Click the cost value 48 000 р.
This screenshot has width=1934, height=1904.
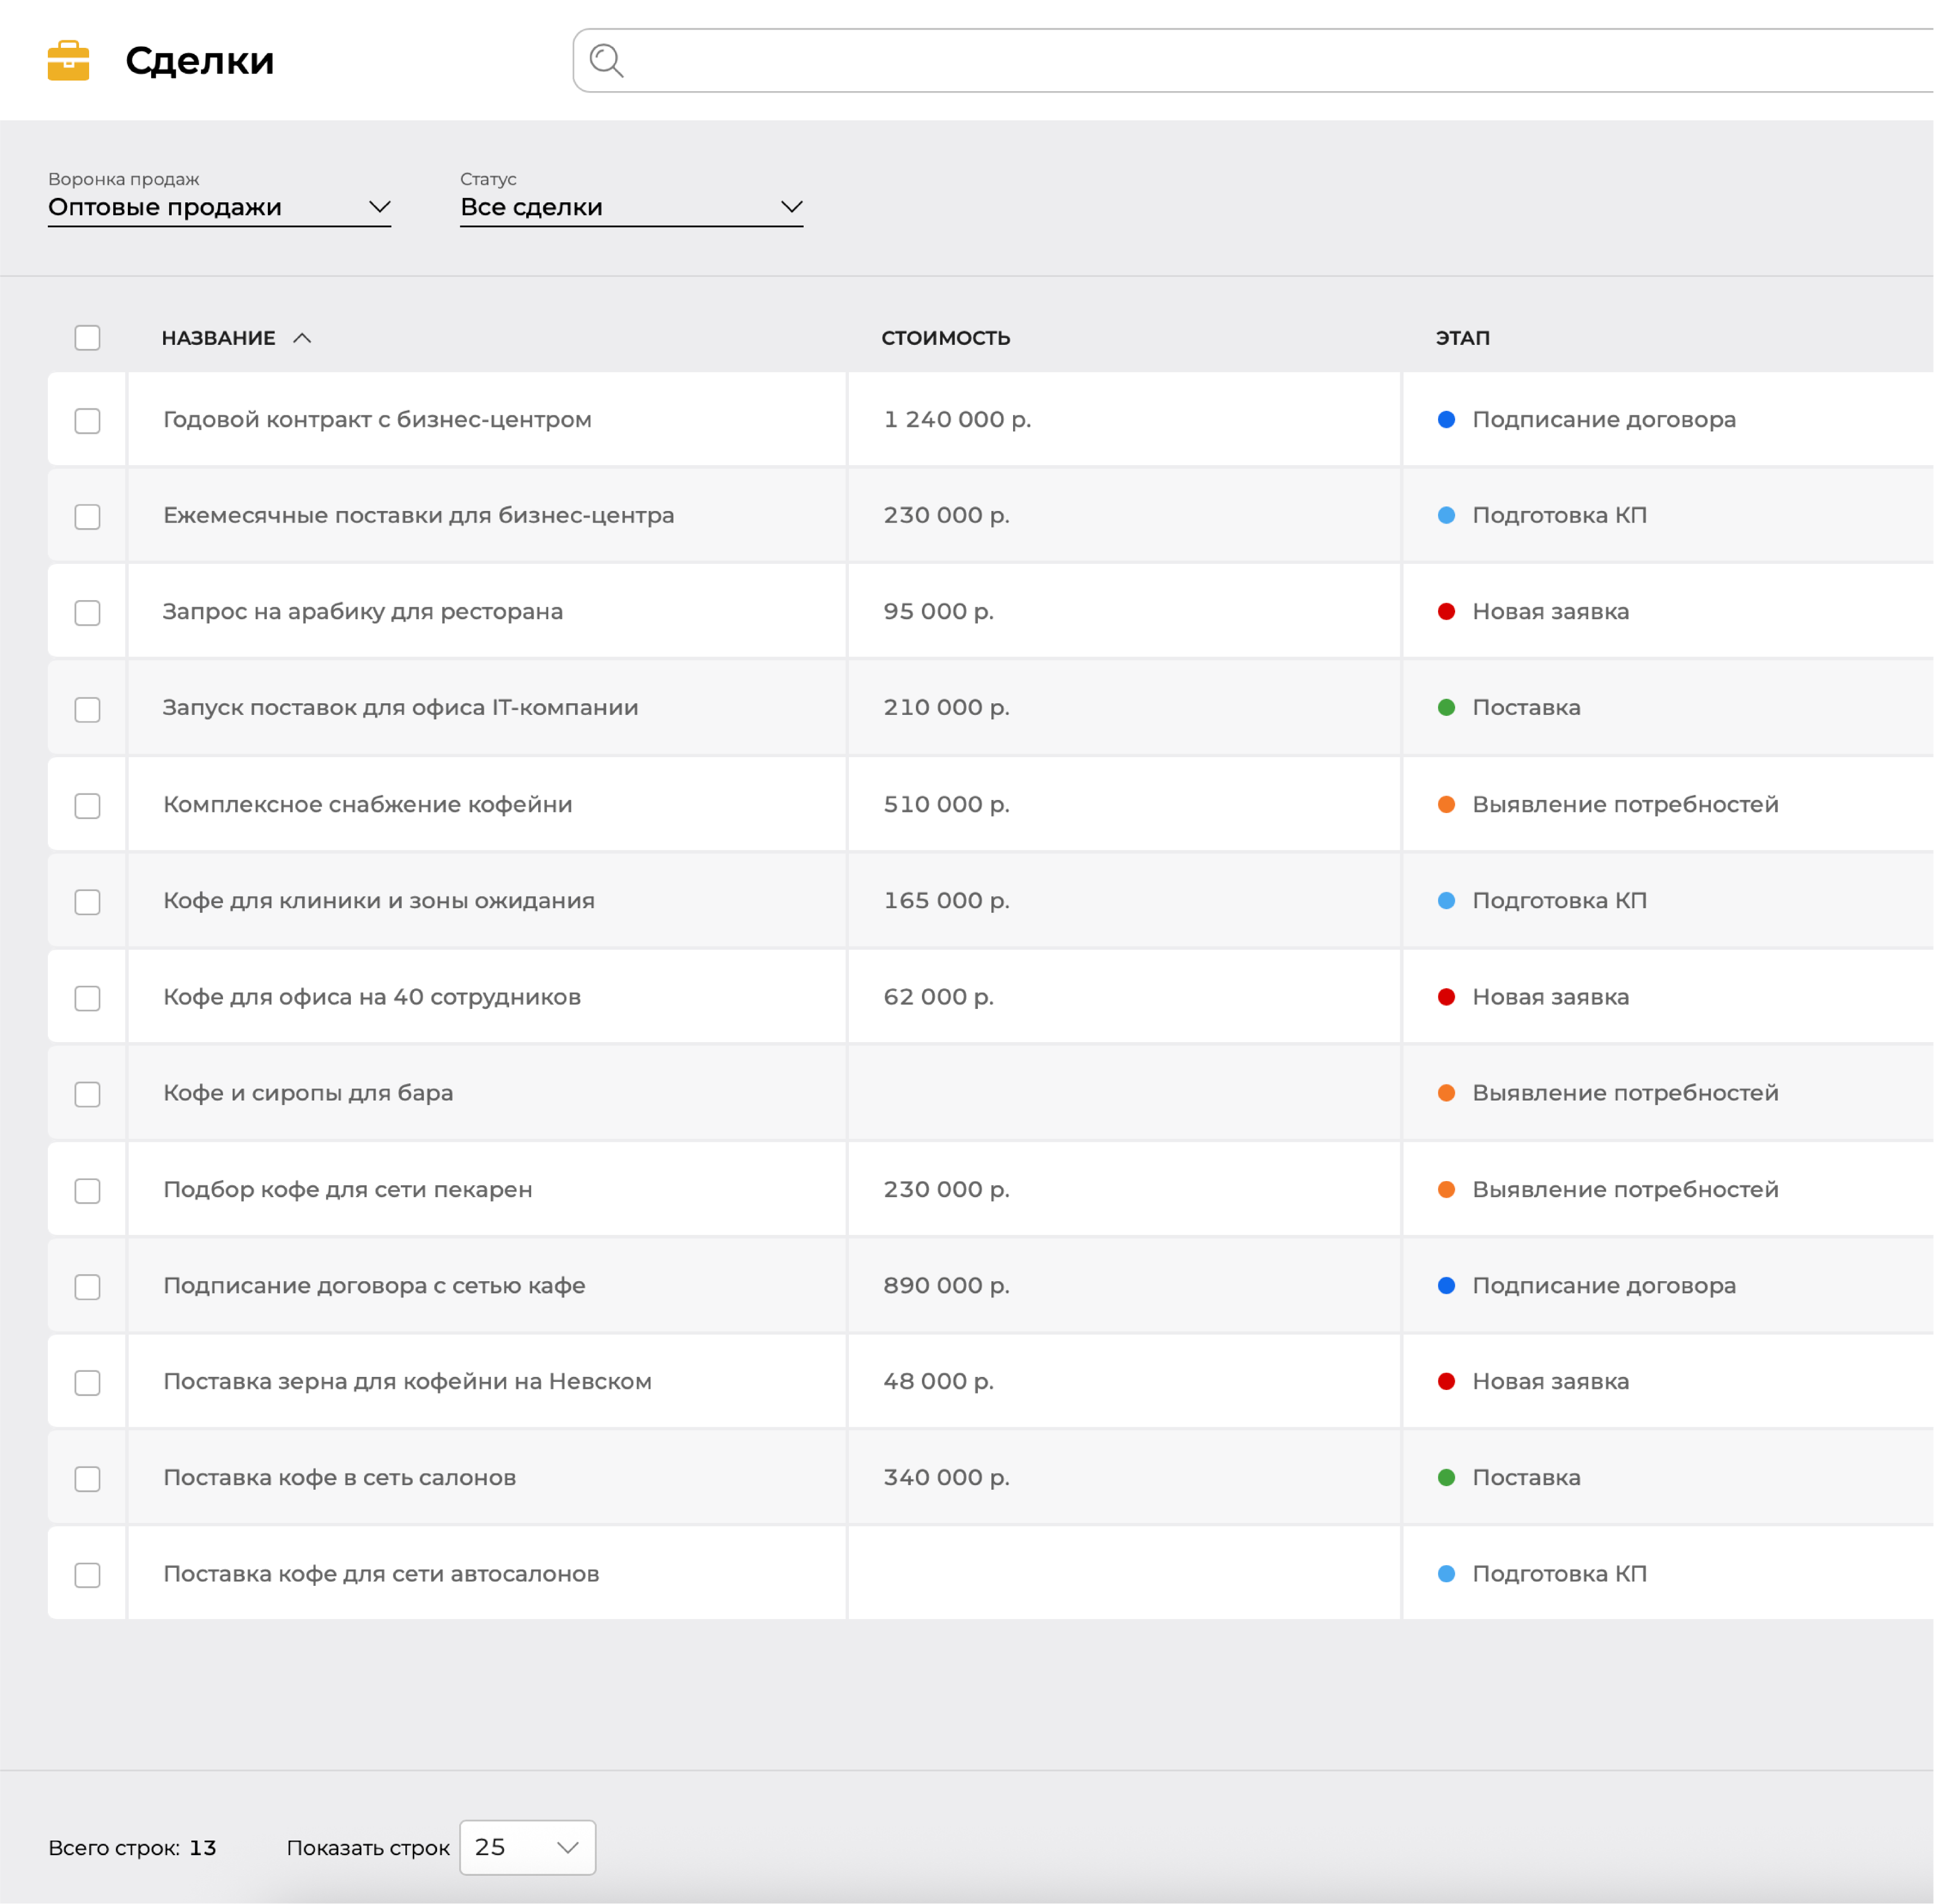(x=938, y=1381)
